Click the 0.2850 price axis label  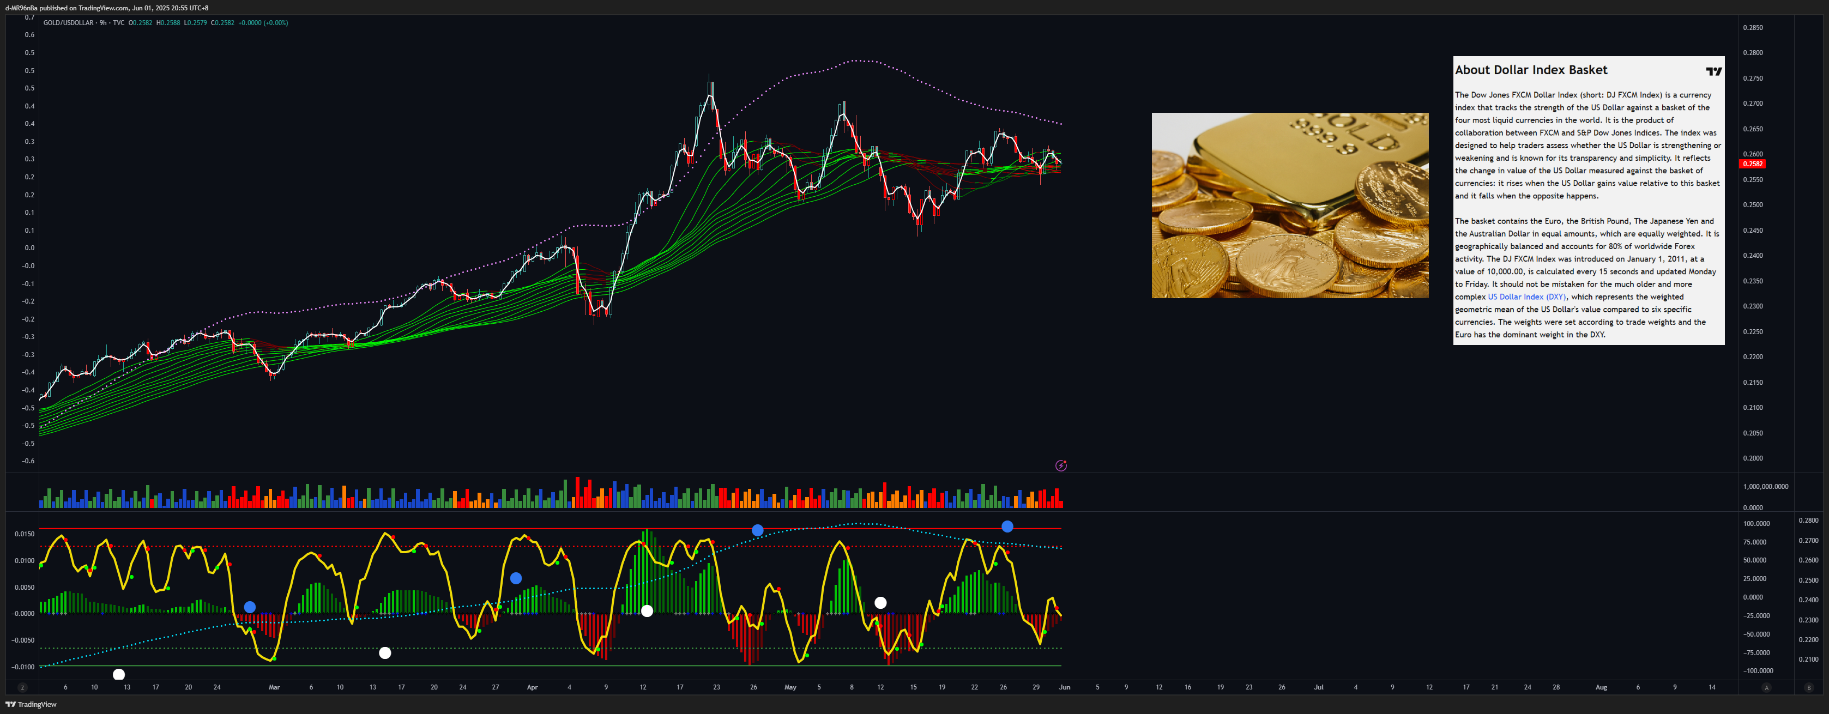[1752, 28]
